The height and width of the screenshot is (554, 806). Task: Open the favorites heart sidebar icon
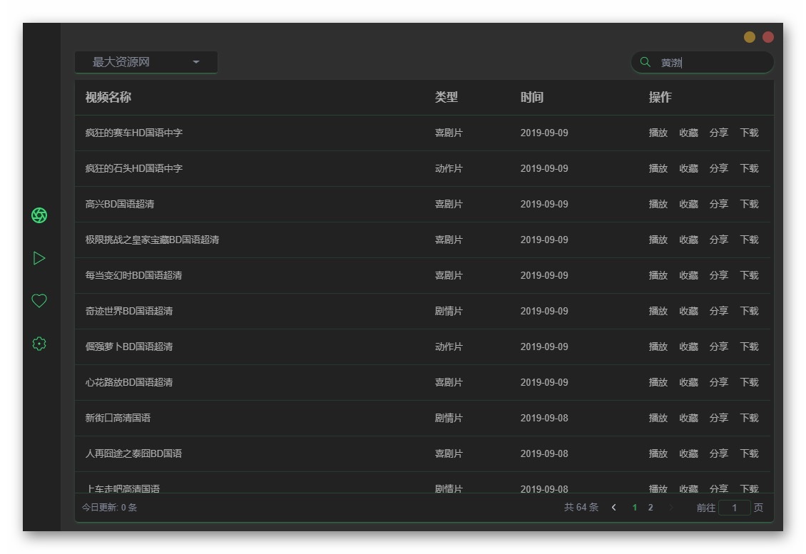(39, 301)
